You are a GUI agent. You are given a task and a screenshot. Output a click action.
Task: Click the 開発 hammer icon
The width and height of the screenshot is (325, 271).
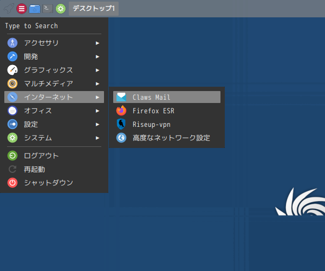12,56
